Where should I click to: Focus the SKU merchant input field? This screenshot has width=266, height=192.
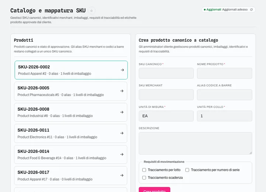166,95
